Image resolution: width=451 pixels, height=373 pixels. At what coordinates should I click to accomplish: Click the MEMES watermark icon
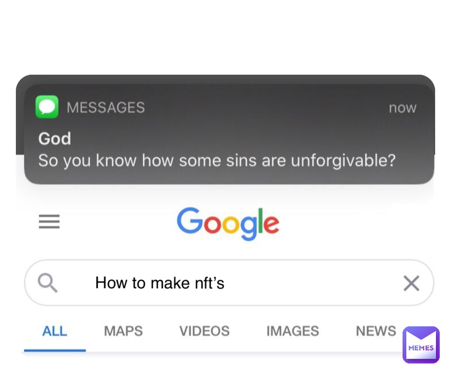pyautogui.click(x=421, y=344)
